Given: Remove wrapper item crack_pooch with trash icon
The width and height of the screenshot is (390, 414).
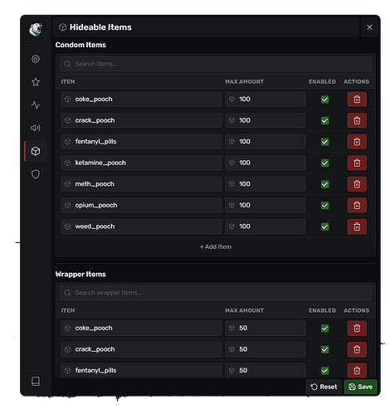Looking at the screenshot, I should 357,349.
